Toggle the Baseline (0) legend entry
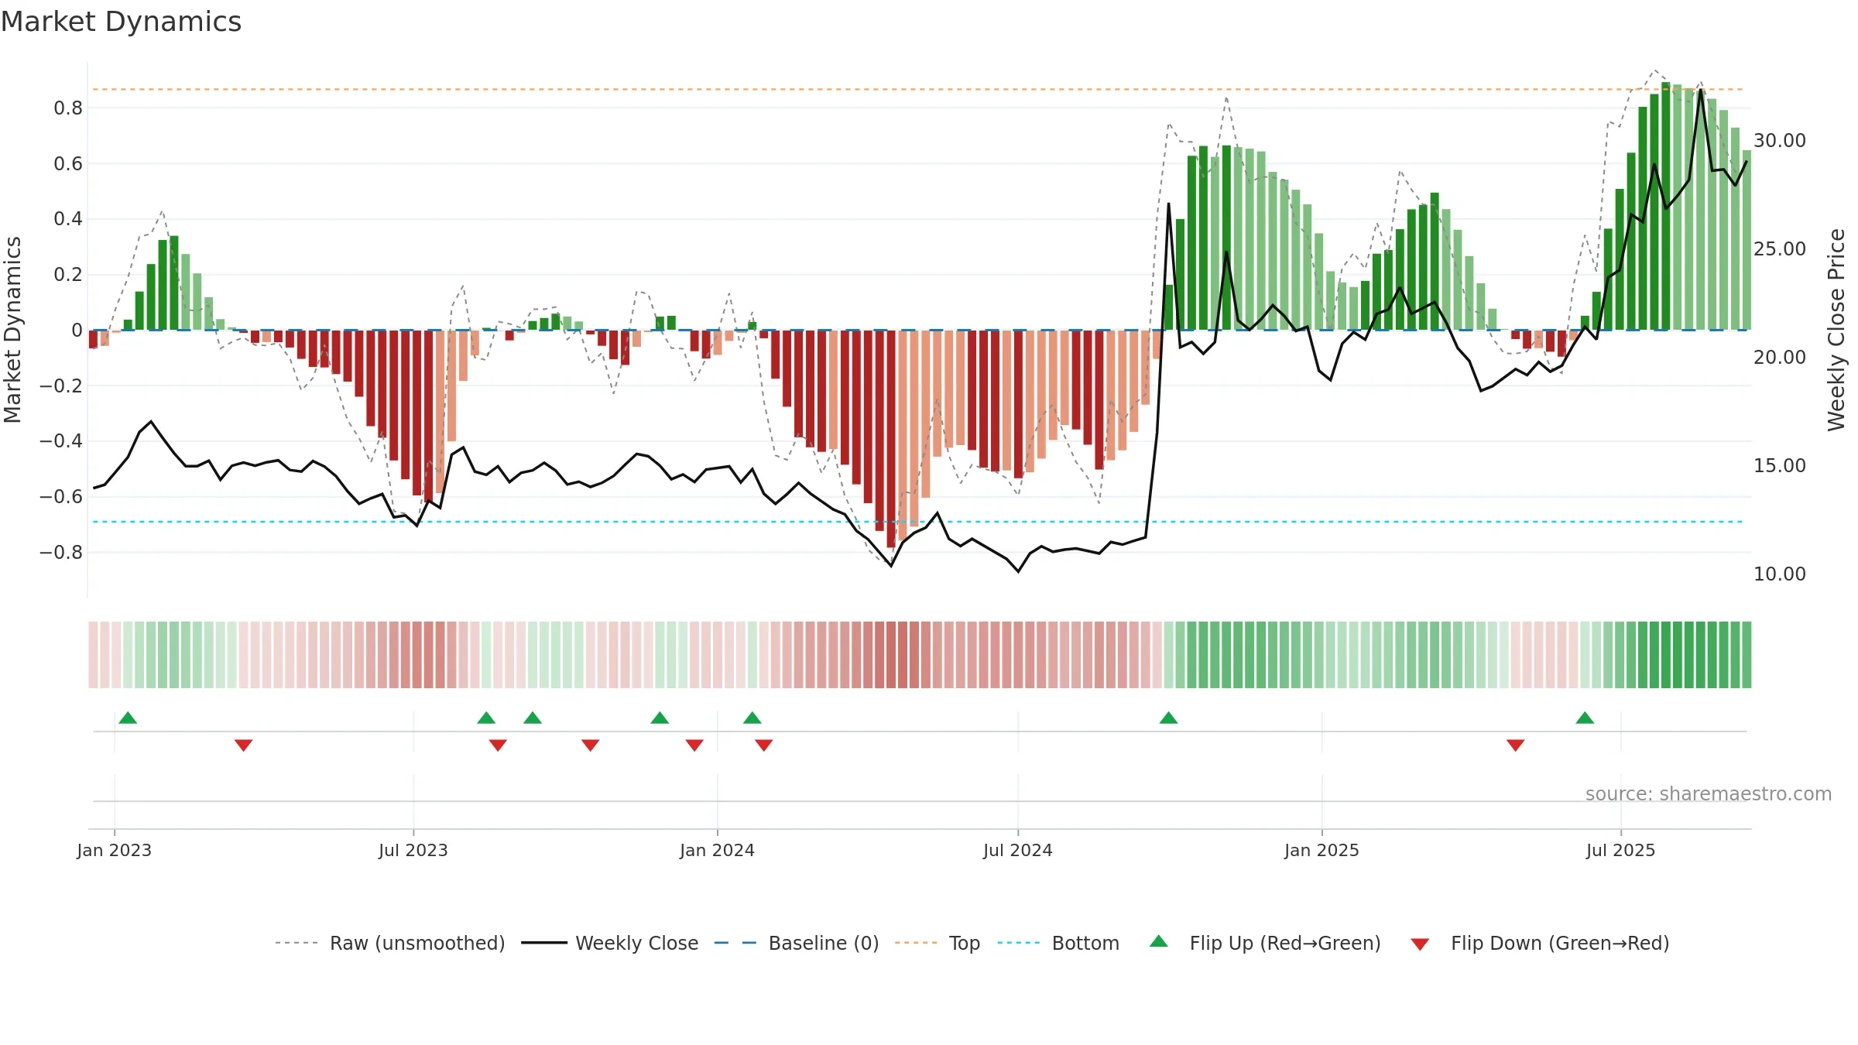1858x1045 pixels. click(797, 943)
